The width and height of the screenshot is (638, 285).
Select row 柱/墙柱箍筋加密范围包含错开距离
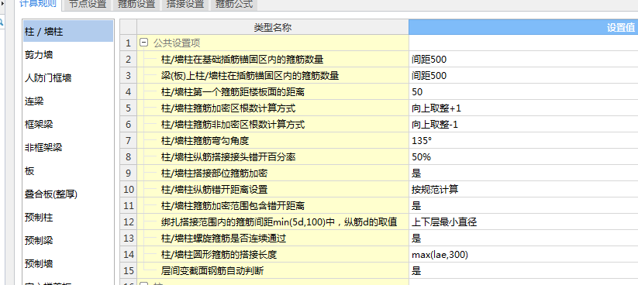273,206
